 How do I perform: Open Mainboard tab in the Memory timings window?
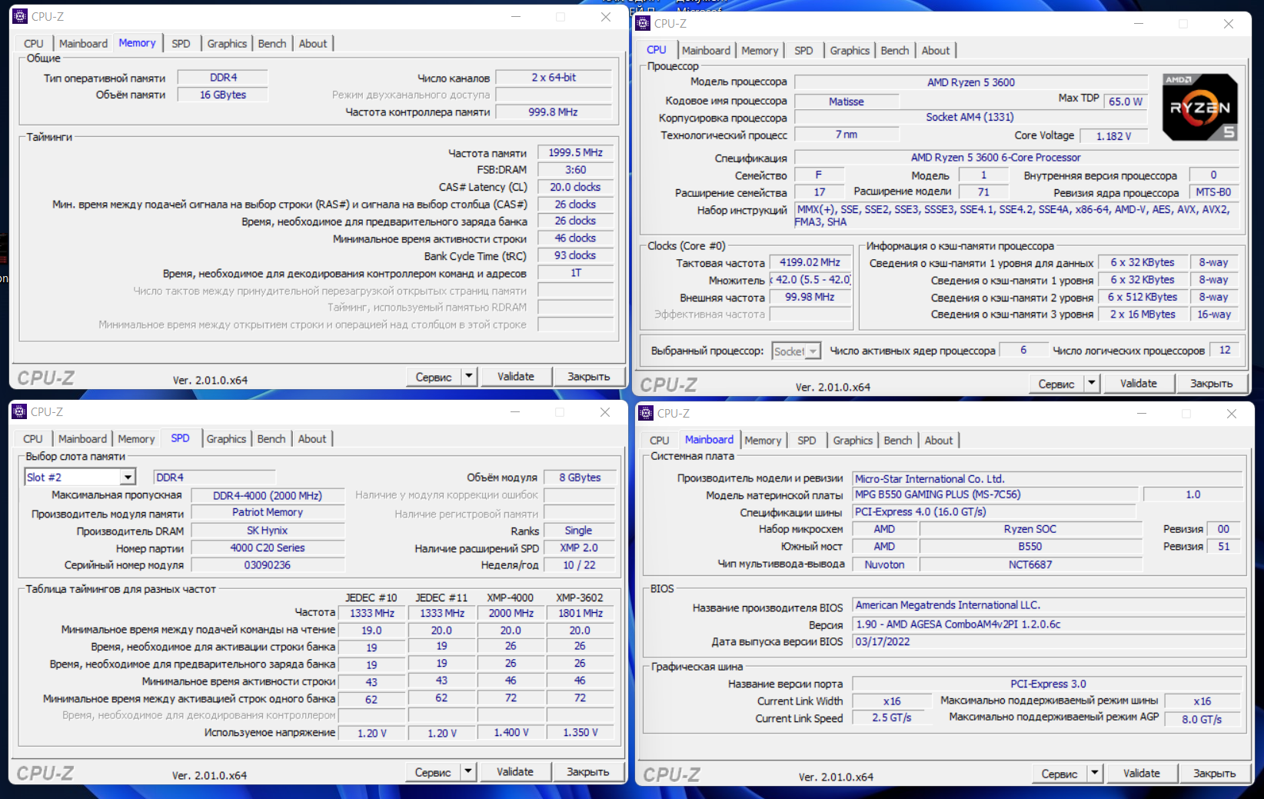(x=83, y=44)
